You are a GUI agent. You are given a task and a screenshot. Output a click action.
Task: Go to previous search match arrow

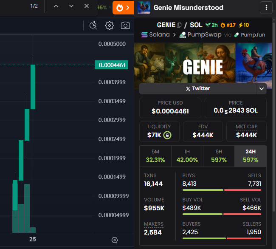(56, 6)
